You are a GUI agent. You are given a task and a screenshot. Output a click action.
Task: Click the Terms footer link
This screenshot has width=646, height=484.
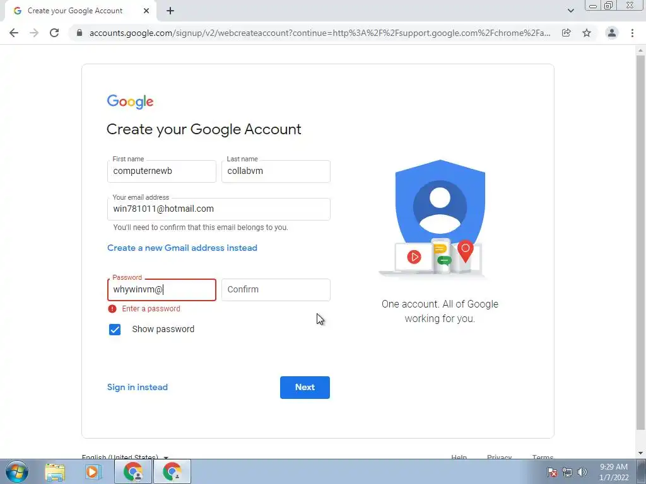543,457
